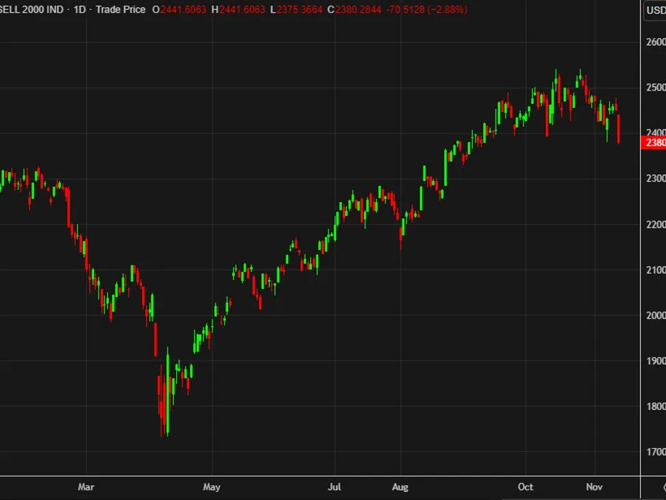Click the settings icon at bottom-right corner

(x=663, y=487)
